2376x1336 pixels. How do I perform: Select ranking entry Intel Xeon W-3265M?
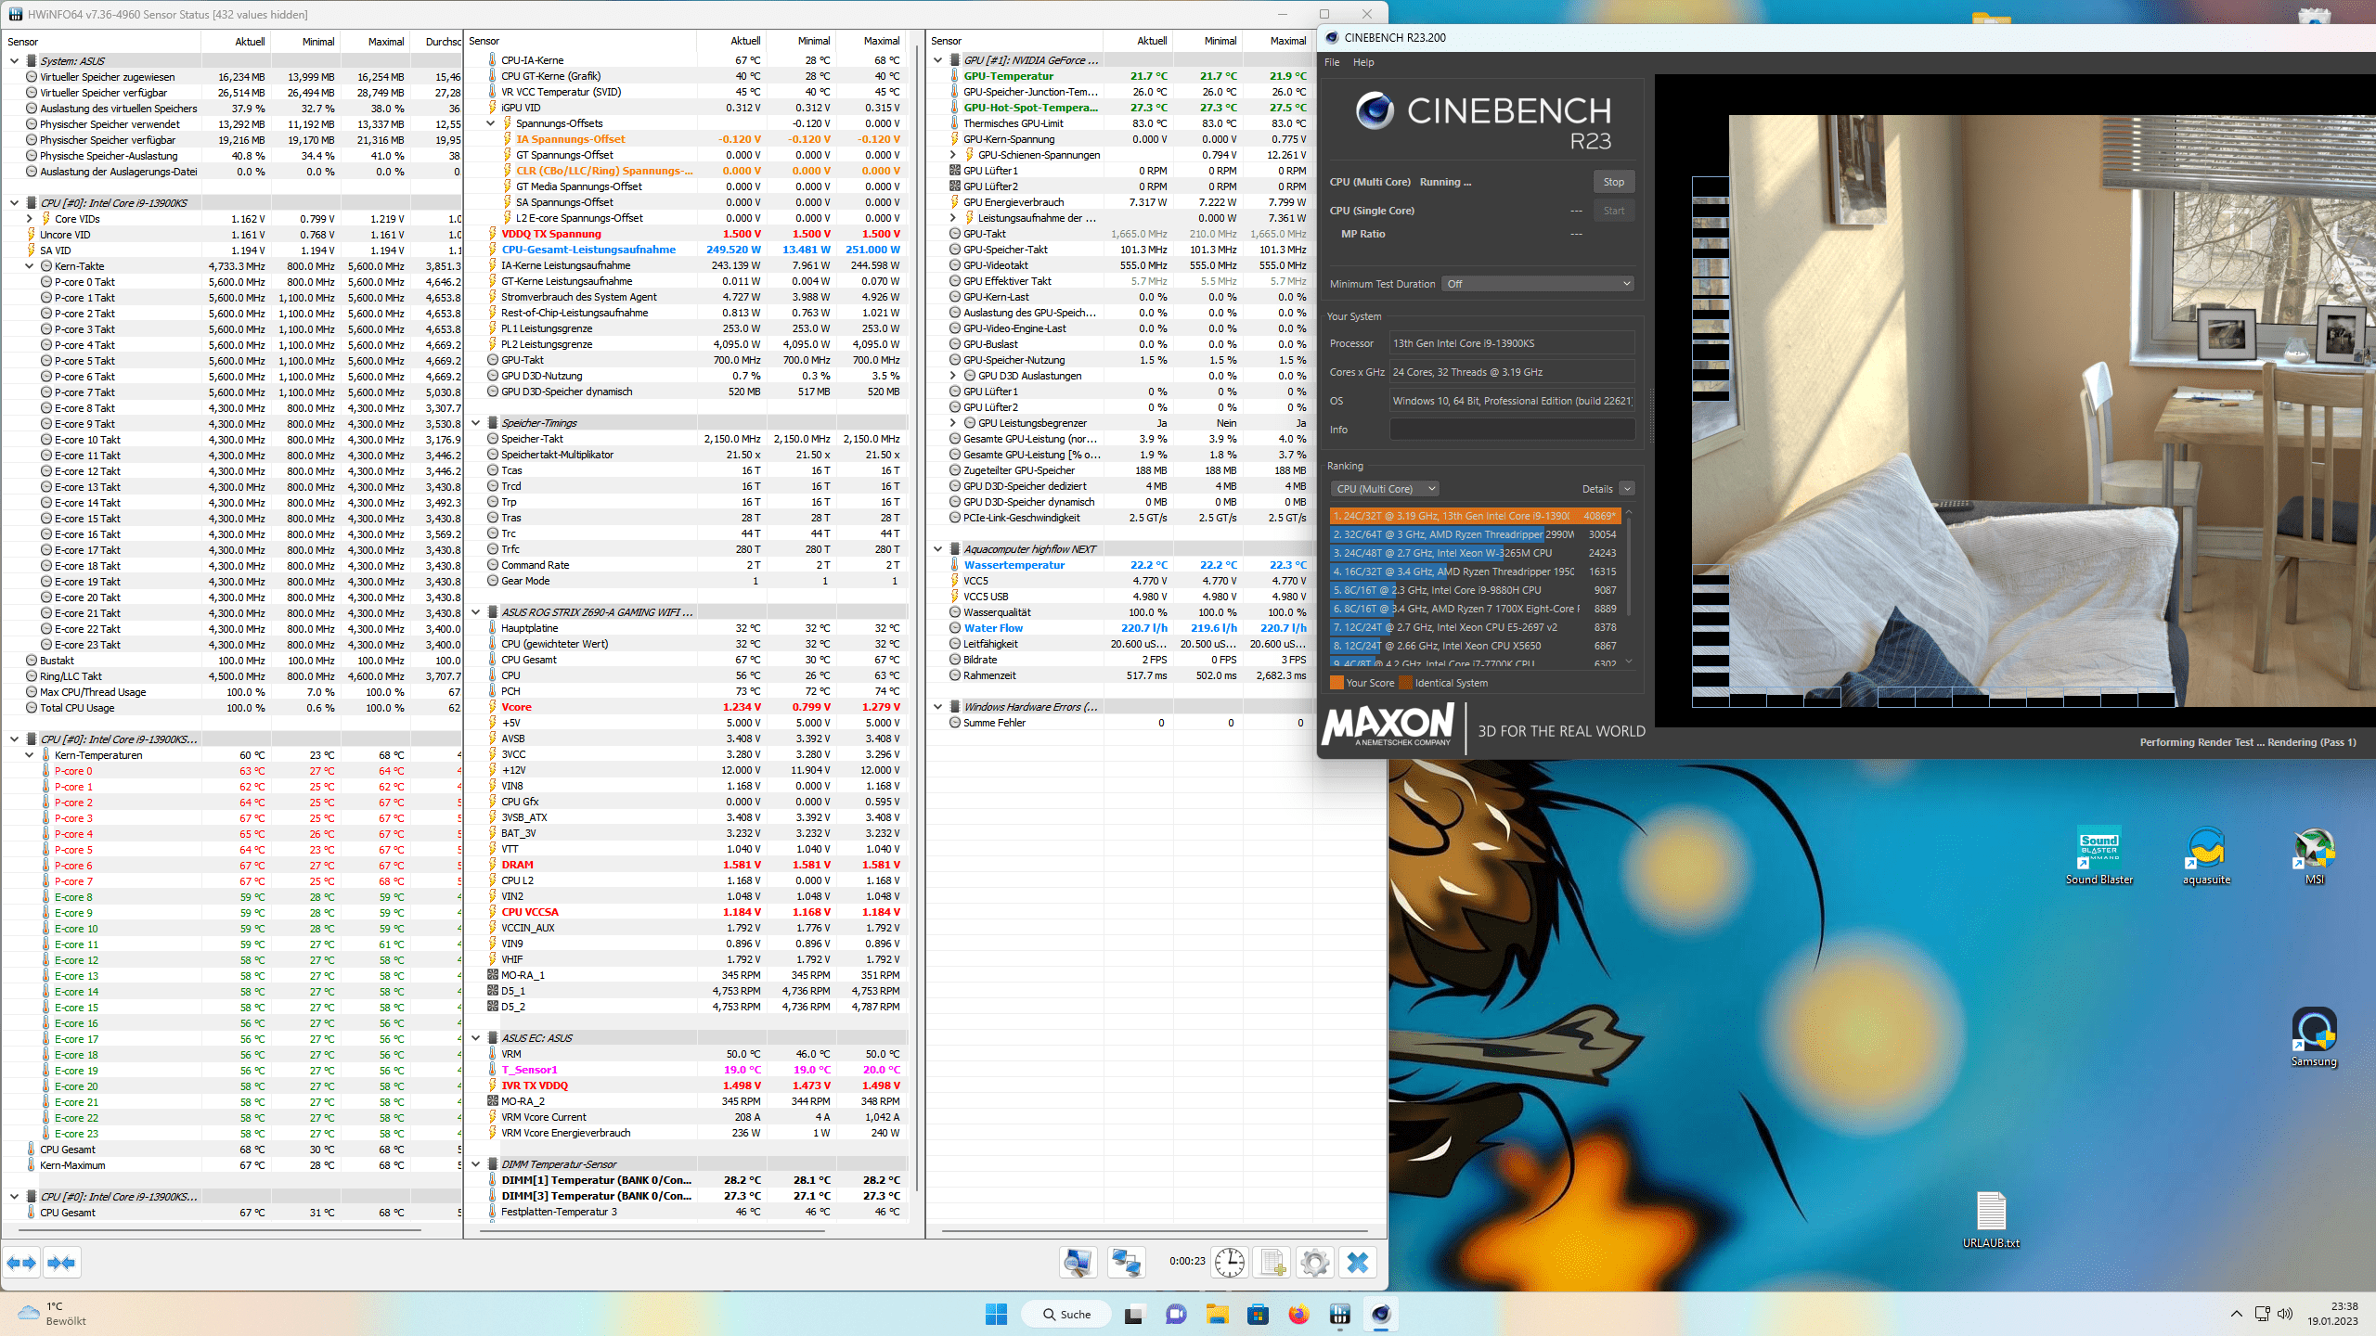1475,553
